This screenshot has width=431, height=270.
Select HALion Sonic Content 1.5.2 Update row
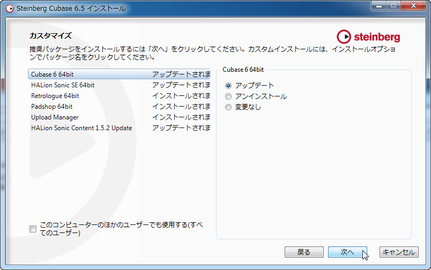pos(119,128)
